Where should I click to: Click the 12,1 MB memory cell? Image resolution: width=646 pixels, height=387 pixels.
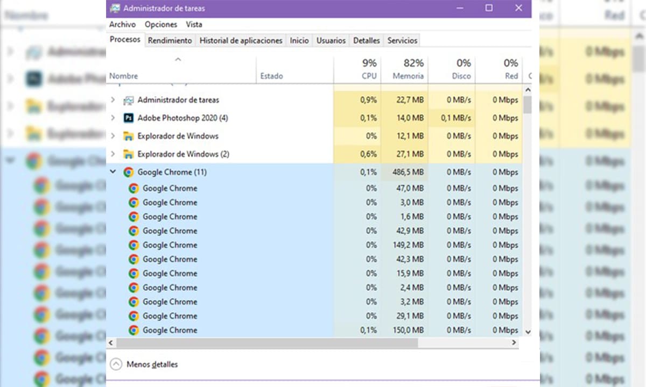pos(404,136)
